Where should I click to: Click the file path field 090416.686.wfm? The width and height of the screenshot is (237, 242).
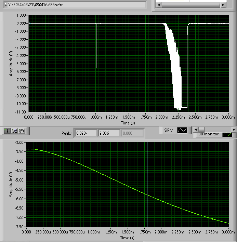click(75, 5)
